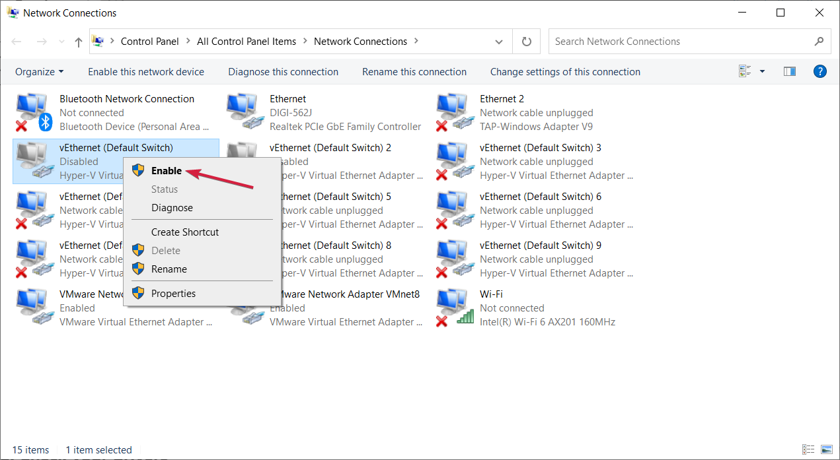Click the Back navigation arrow

[x=17, y=42]
